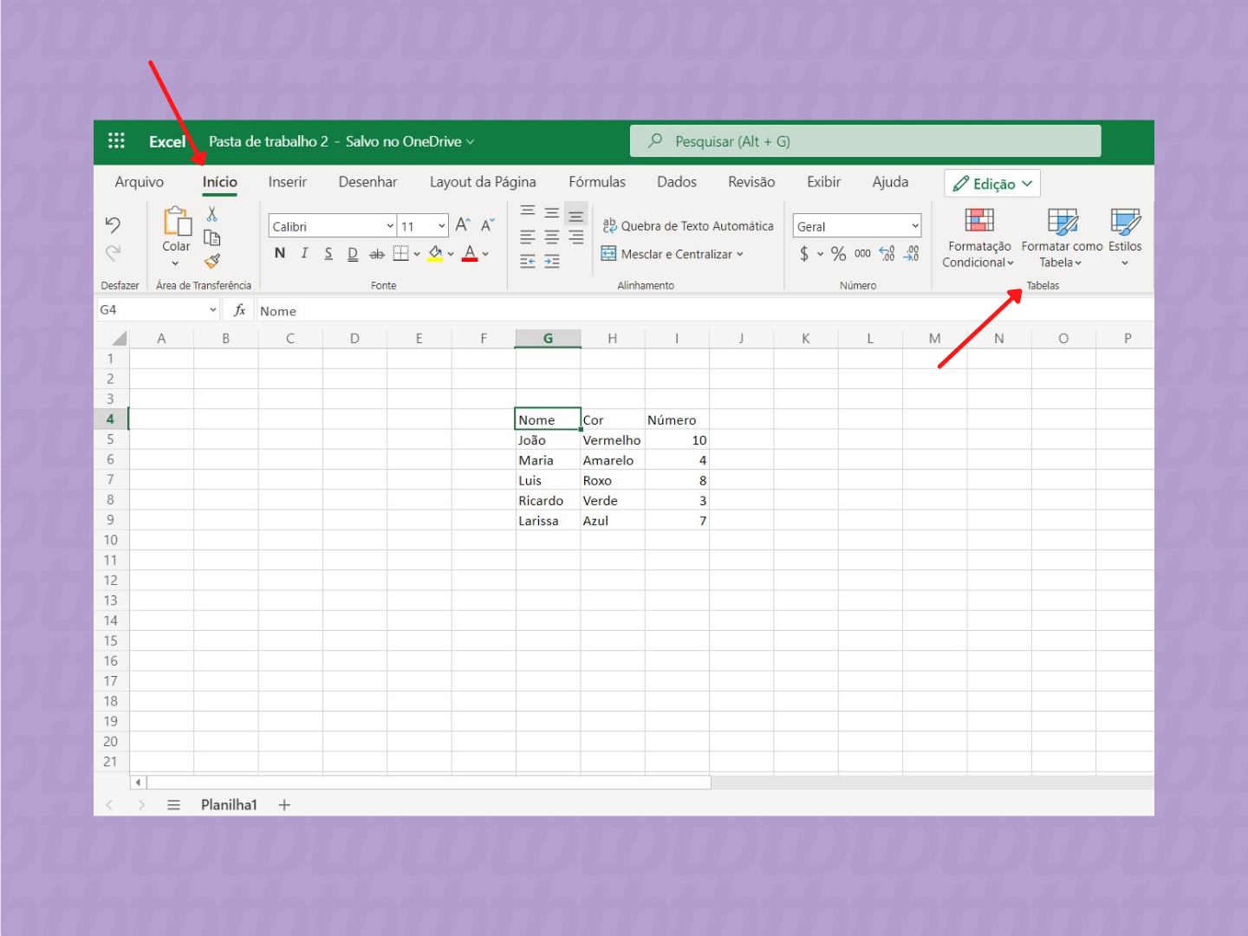Click the Increase Font Size icon
The image size is (1248, 936).
(463, 225)
